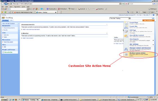Open Google toolbar Settings

click(x=153, y=9)
